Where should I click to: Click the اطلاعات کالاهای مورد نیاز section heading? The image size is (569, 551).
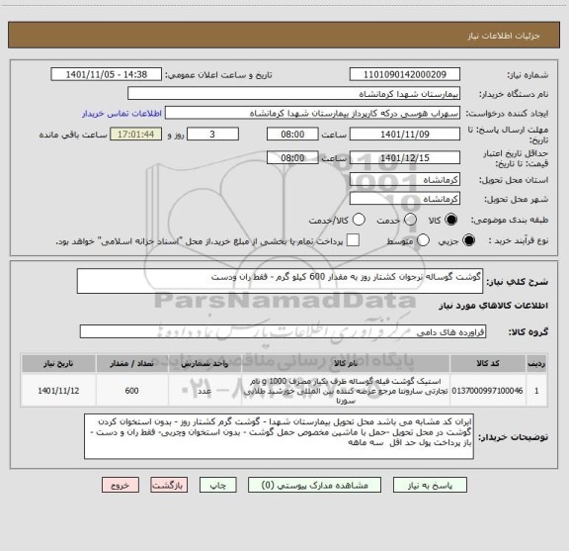(493, 306)
